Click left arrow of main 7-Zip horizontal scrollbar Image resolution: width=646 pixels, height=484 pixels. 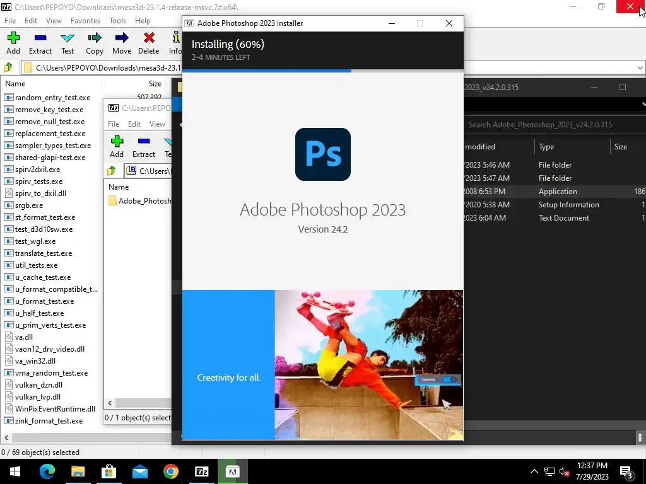(x=6, y=437)
